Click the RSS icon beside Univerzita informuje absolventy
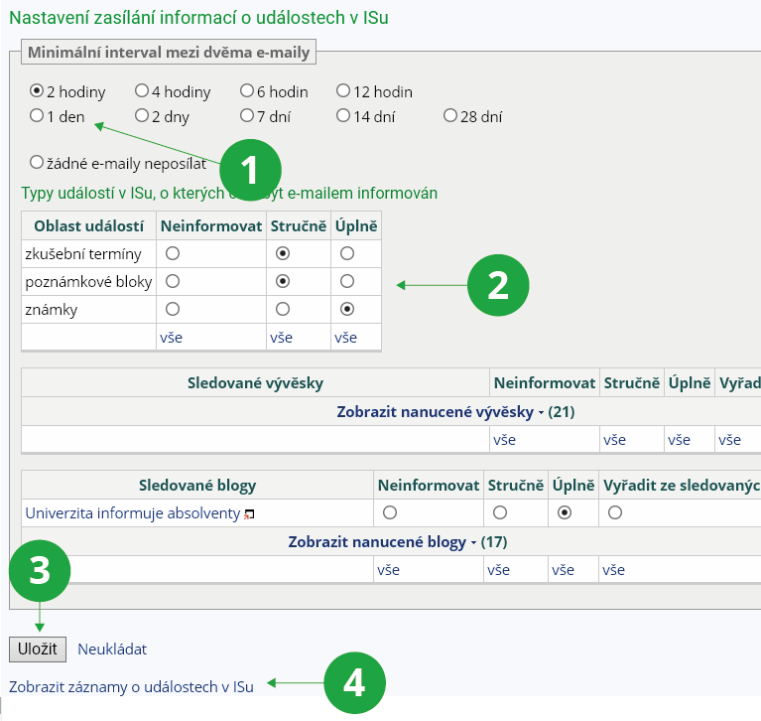This screenshot has height=721, width=761. pyautogui.click(x=249, y=514)
